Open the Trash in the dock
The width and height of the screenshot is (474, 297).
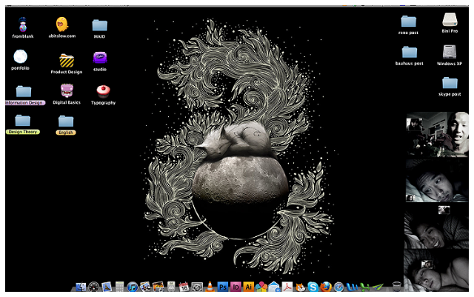click(x=397, y=286)
